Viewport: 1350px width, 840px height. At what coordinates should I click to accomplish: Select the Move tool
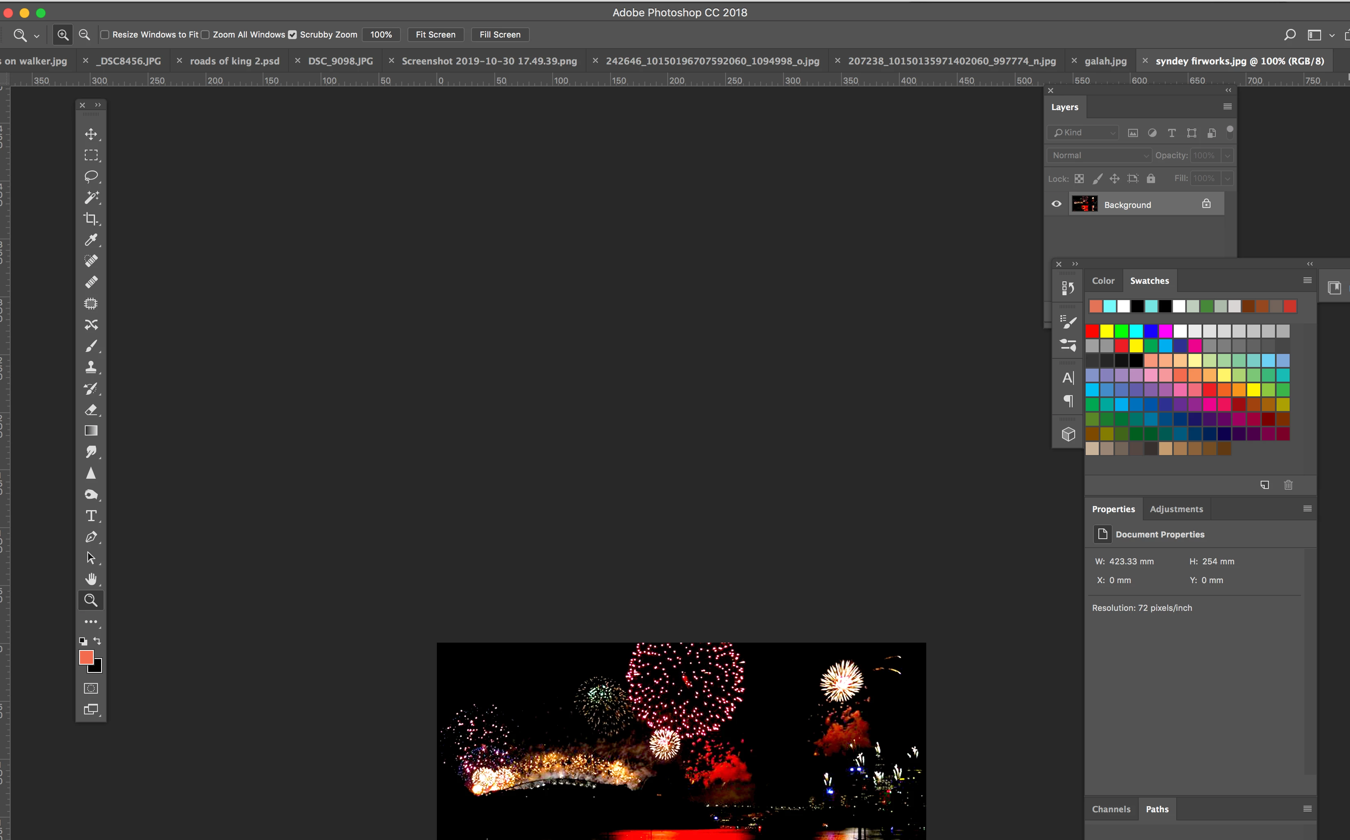(91, 134)
